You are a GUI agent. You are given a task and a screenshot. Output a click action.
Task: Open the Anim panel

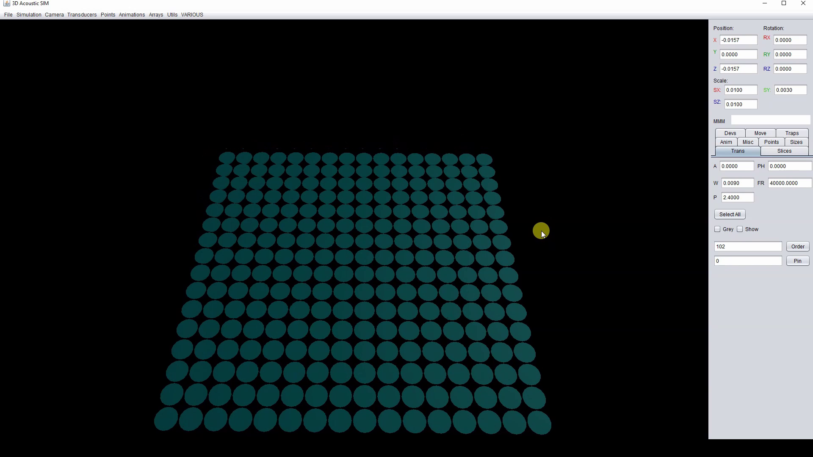[x=726, y=142]
